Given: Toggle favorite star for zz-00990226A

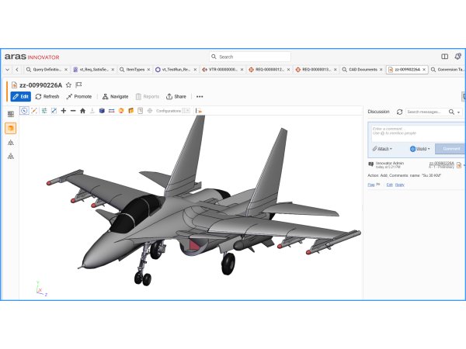Looking at the screenshot, I should (x=68, y=85).
